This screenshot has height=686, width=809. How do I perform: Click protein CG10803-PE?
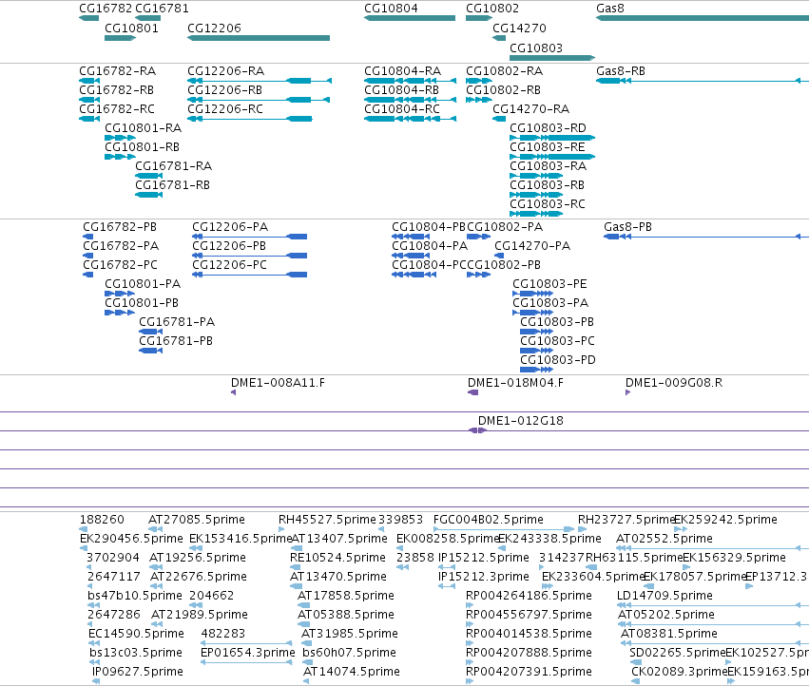point(533,294)
